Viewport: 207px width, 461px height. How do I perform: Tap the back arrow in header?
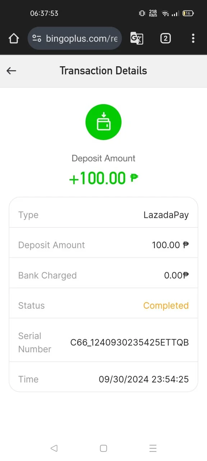pyautogui.click(x=11, y=71)
